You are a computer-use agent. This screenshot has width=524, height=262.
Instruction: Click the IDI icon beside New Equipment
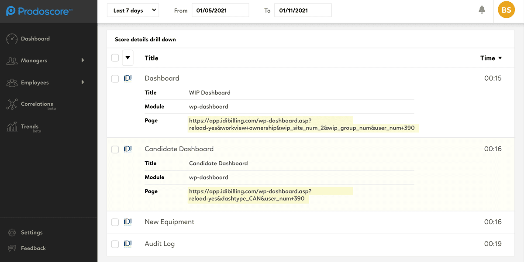click(128, 221)
